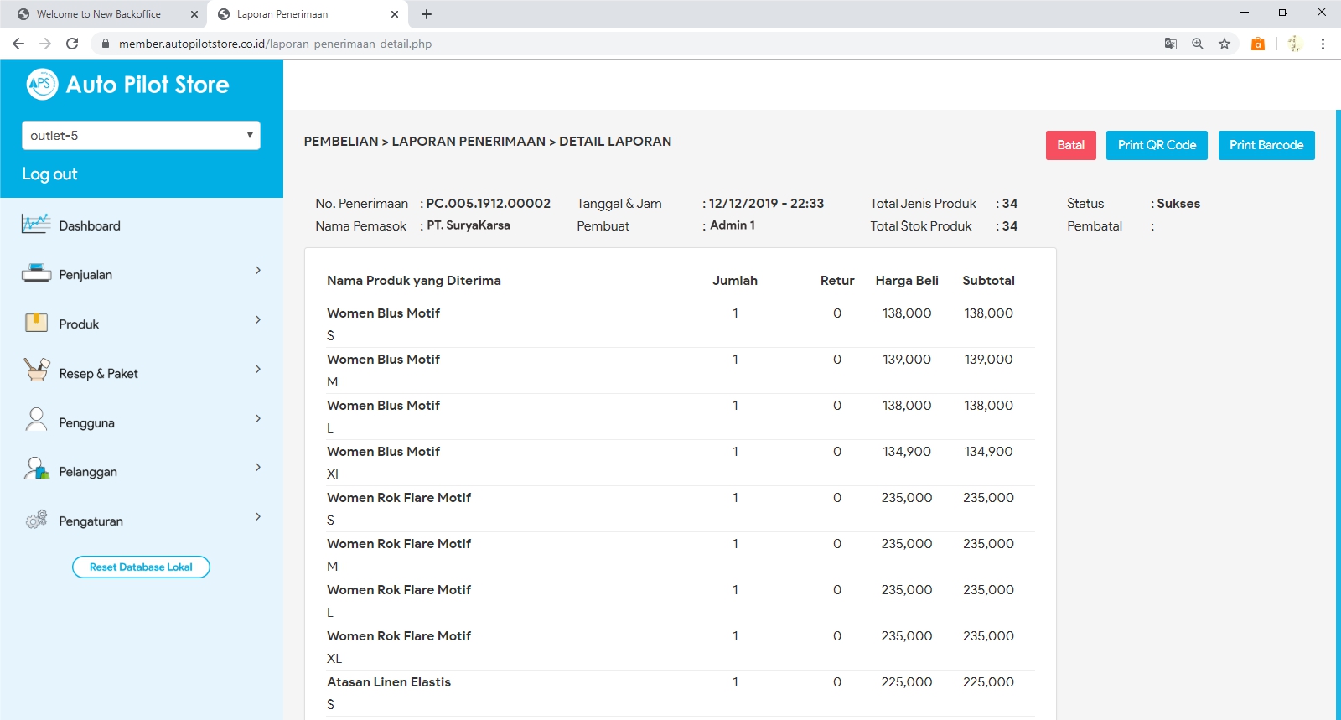Click the Pengaturan gears icon
Viewport: 1341px width, 720px height.
(36, 520)
